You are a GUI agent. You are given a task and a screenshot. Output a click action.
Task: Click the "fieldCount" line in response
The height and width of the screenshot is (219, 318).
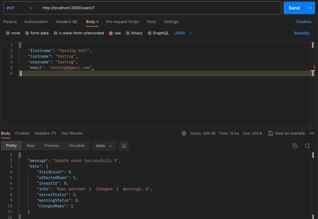coord(55,172)
